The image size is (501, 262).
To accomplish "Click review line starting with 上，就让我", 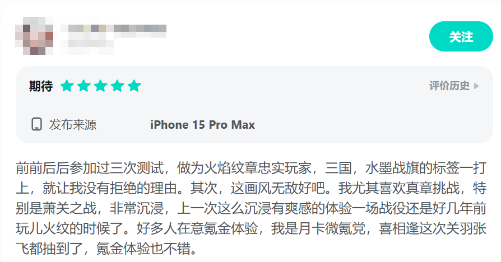I will [251, 188].
